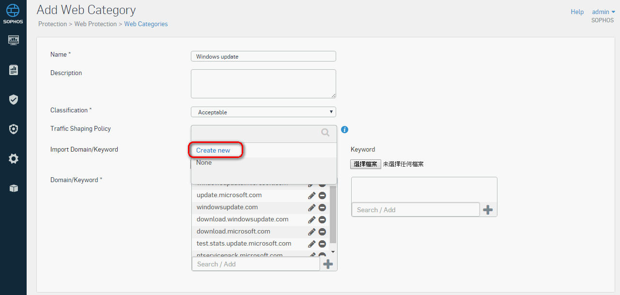Open the monitor dashboard sidebar icon

(14, 40)
